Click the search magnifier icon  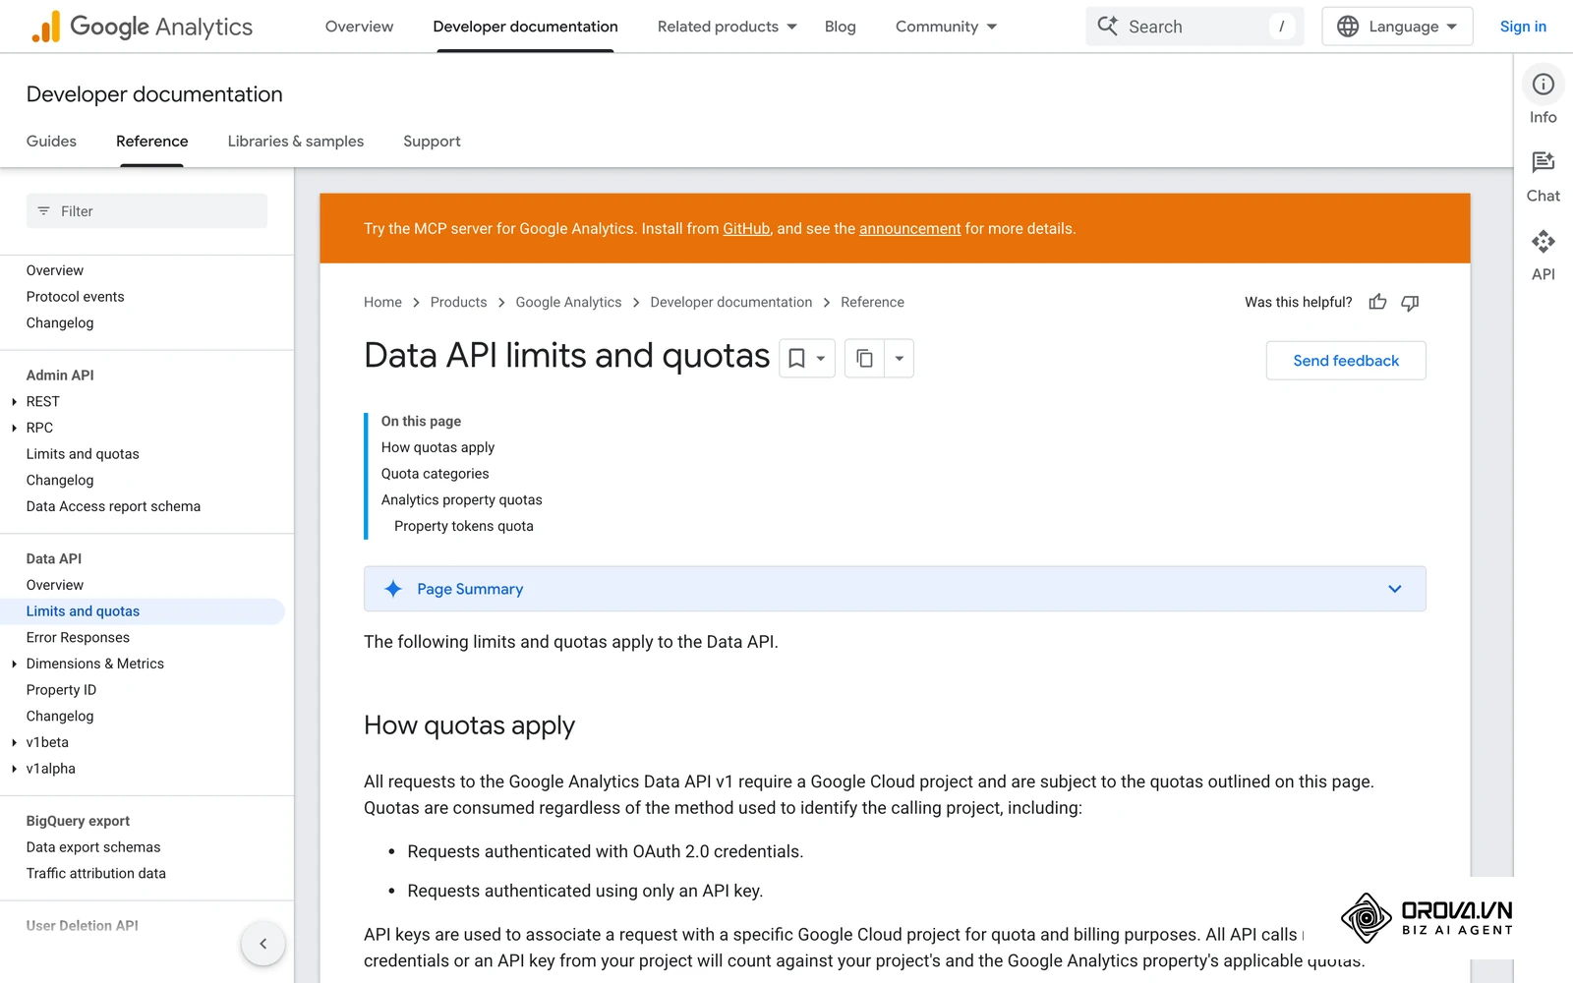(x=1108, y=27)
